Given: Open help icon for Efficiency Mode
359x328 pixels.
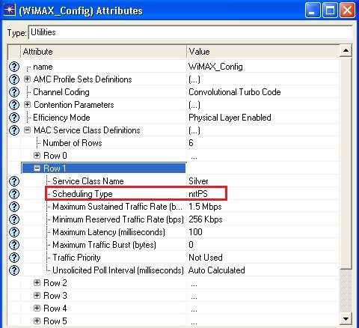Looking at the screenshot, I should point(14,118).
